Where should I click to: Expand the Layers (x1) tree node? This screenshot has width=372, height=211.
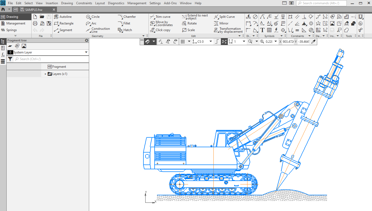click(46, 74)
